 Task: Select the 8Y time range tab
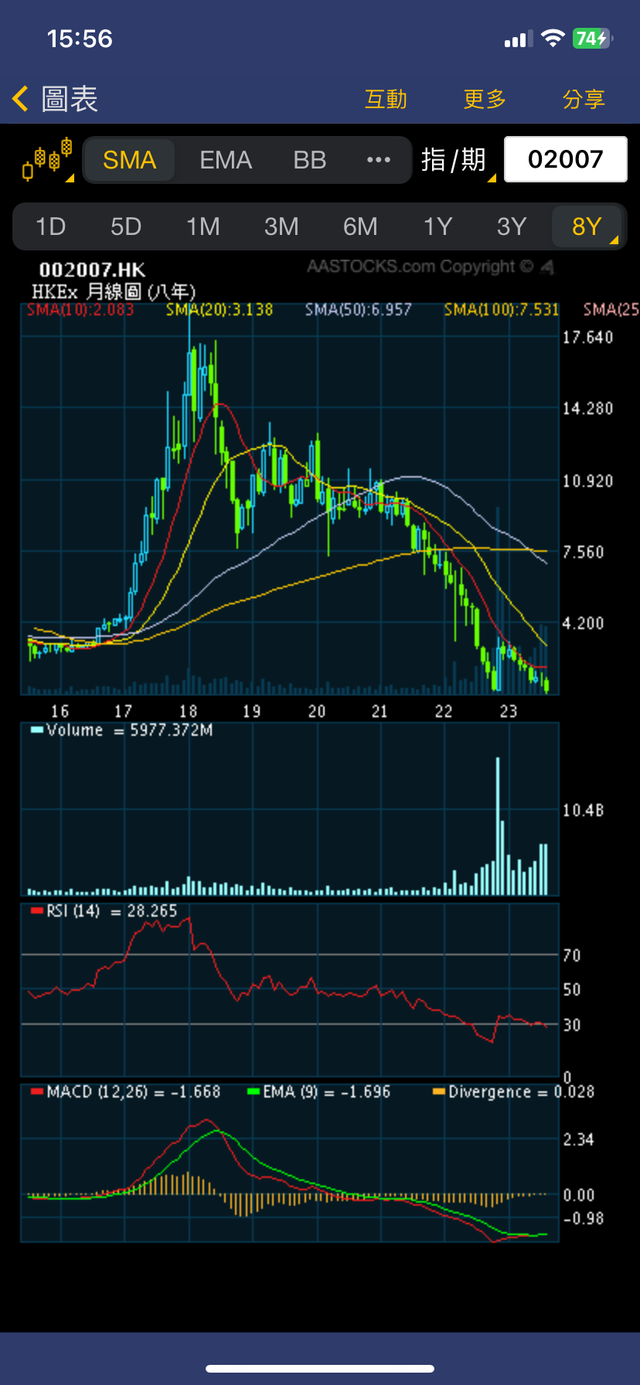coord(587,226)
